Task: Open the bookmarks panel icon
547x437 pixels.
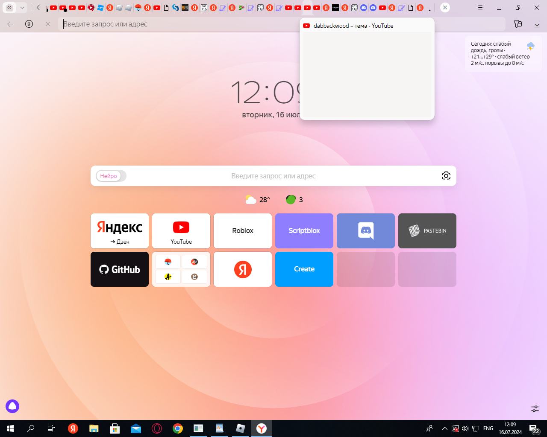Action: pos(518,24)
